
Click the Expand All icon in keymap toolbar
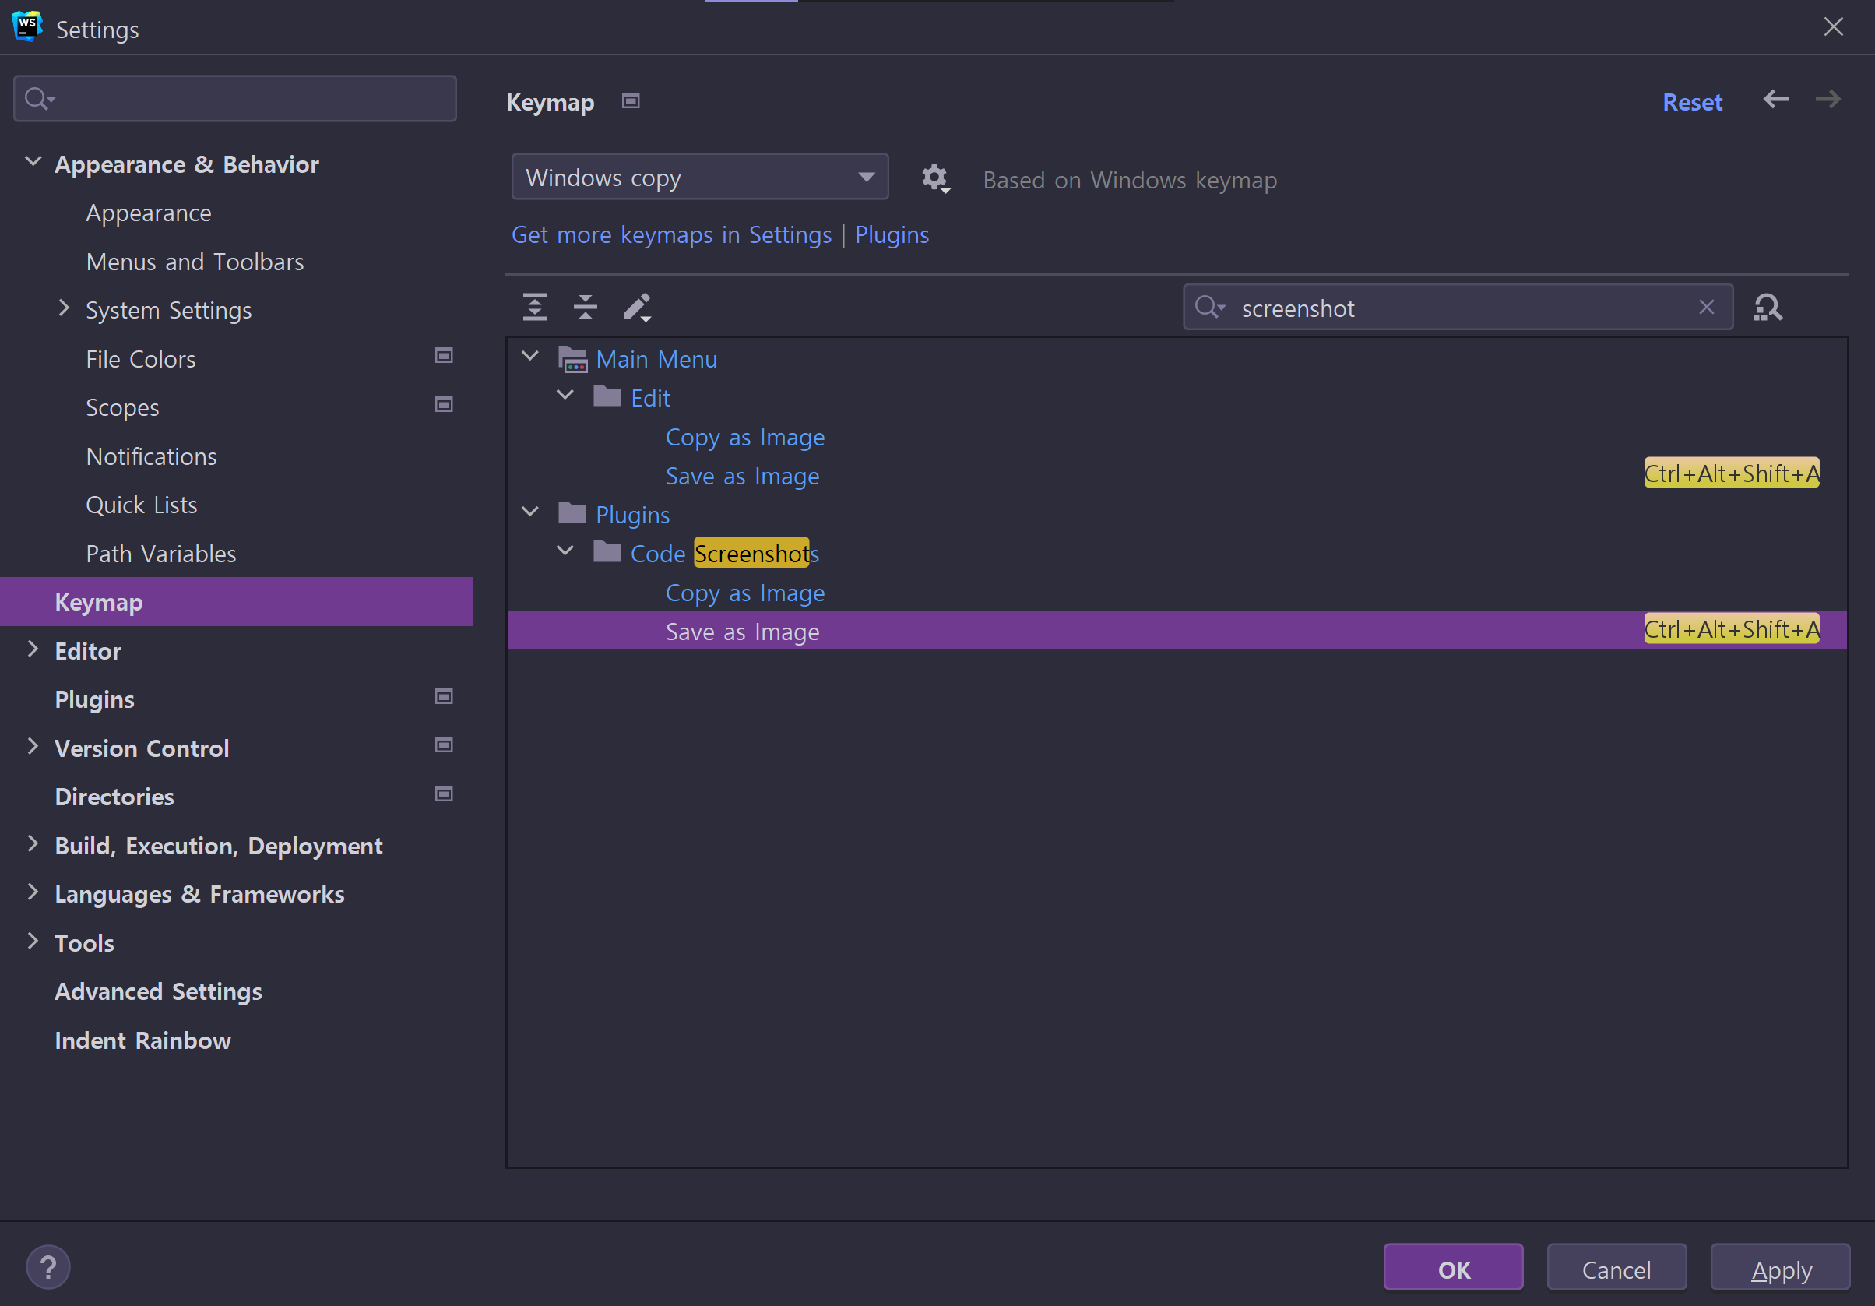tap(534, 307)
